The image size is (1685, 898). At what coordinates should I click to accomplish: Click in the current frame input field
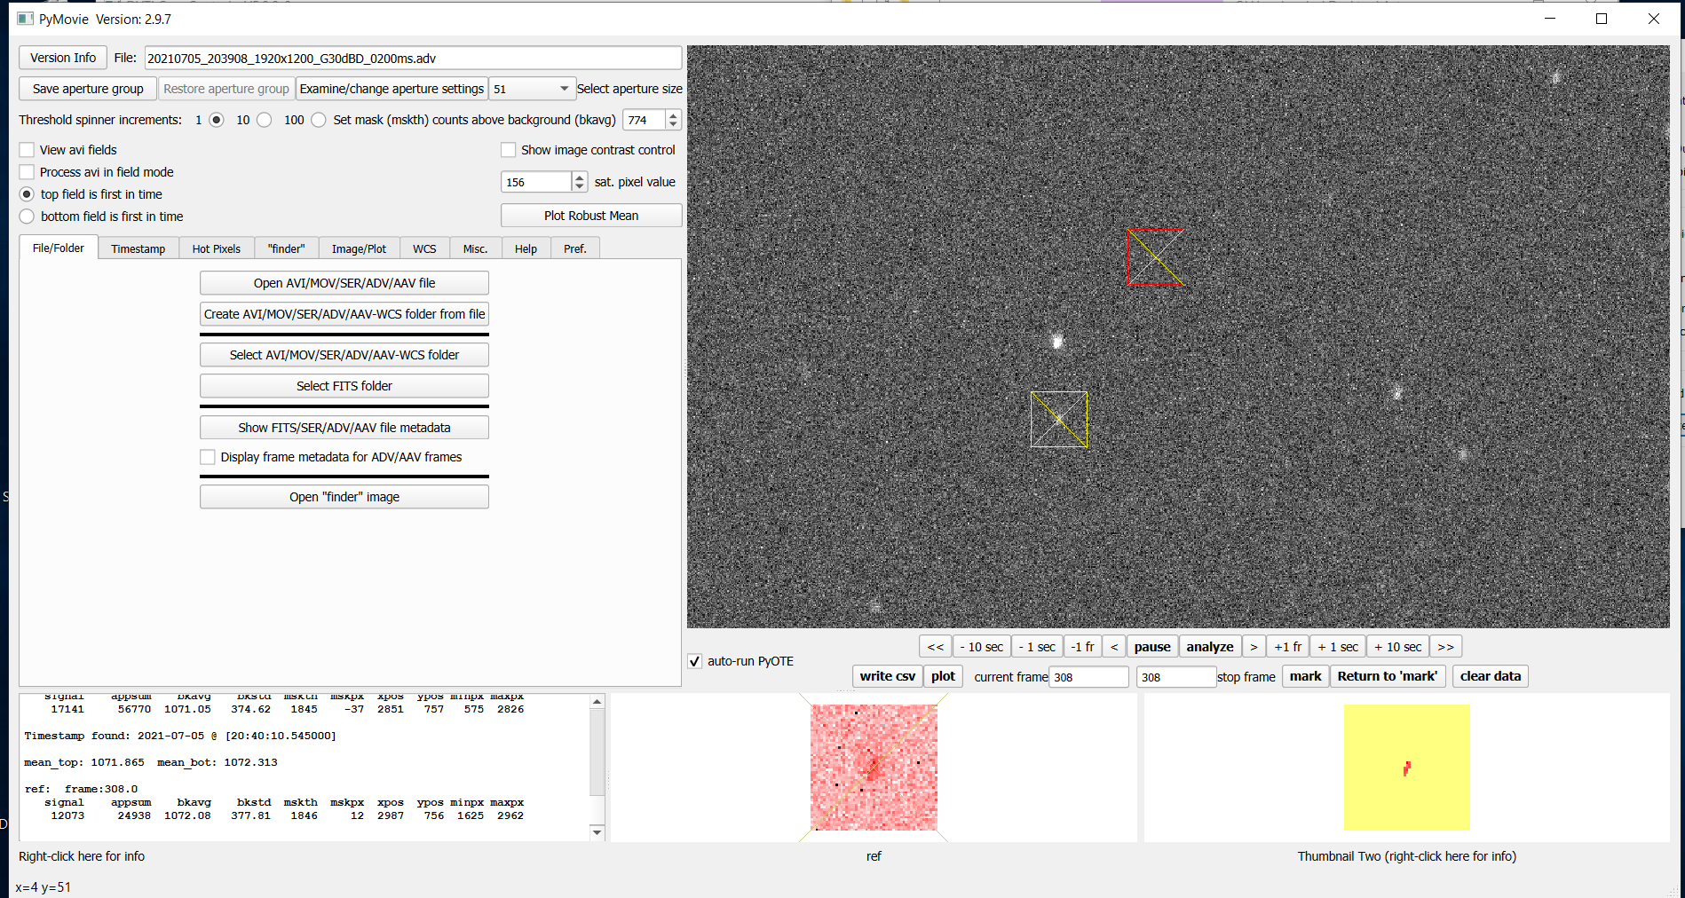coord(1088,677)
